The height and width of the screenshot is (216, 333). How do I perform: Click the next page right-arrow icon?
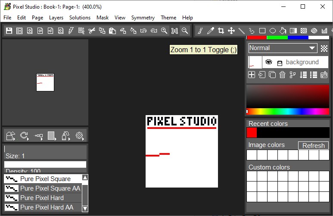pyautogui.click(x=50, y=31)
